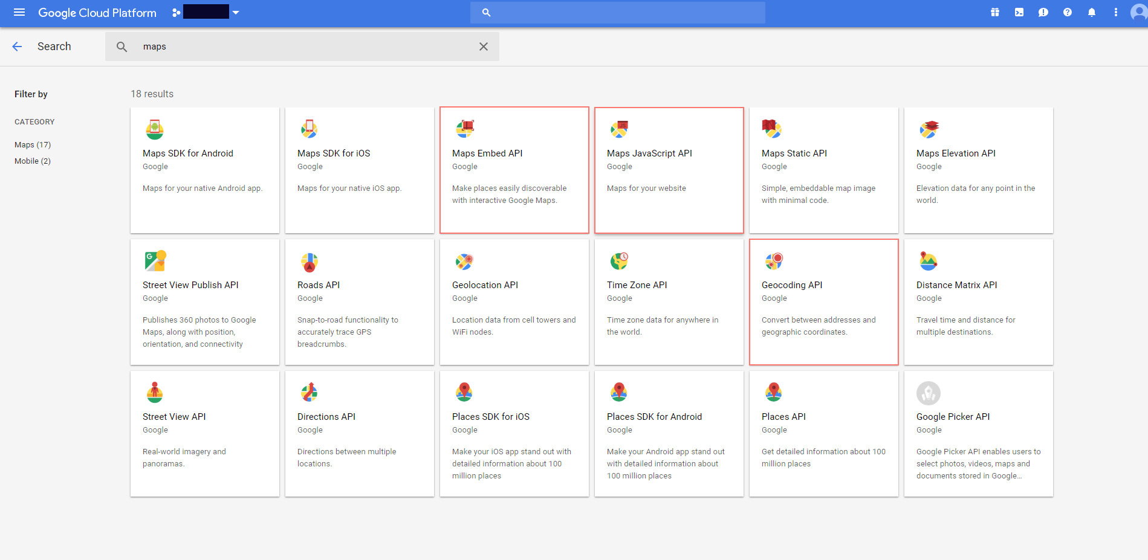The width and height of the screenshot is (1148, 560).
Task: Open Maps JavaScript API title
Action: [649, 153]
